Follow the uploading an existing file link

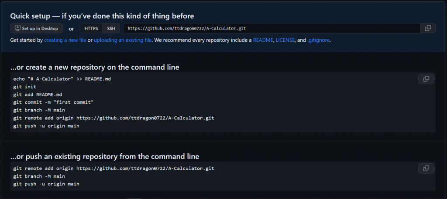coord(123,40)
